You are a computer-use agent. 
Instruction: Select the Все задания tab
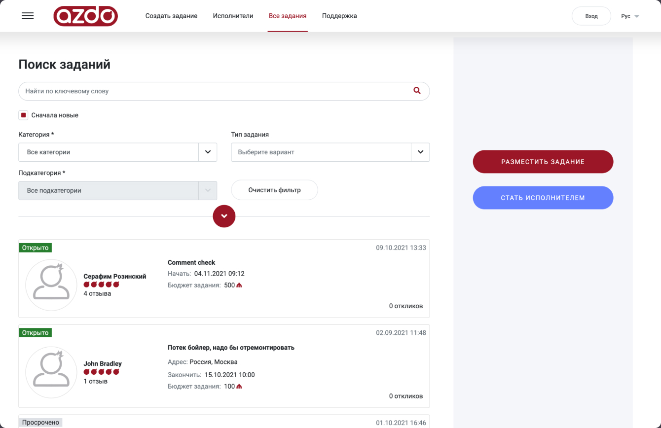[288, 16]
